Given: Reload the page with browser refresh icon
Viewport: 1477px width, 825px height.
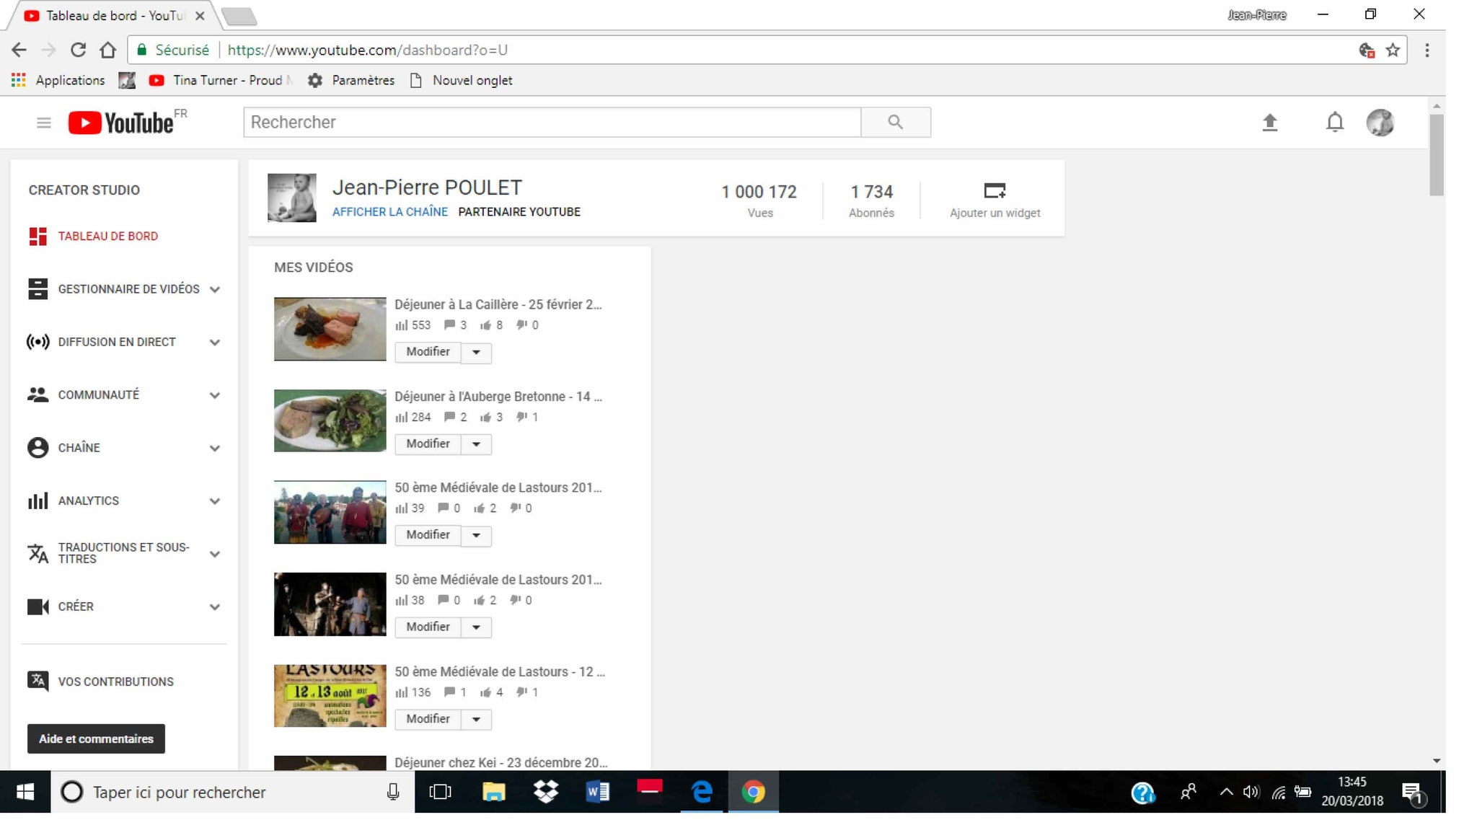Looking at the screenshot, I should point(78,50).
